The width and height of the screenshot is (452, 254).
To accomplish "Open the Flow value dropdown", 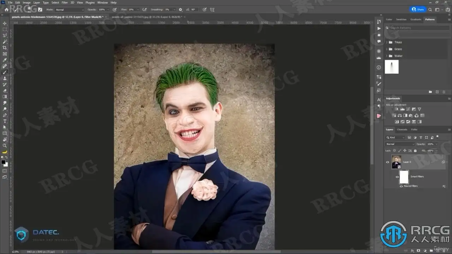I will pos(138,10).
